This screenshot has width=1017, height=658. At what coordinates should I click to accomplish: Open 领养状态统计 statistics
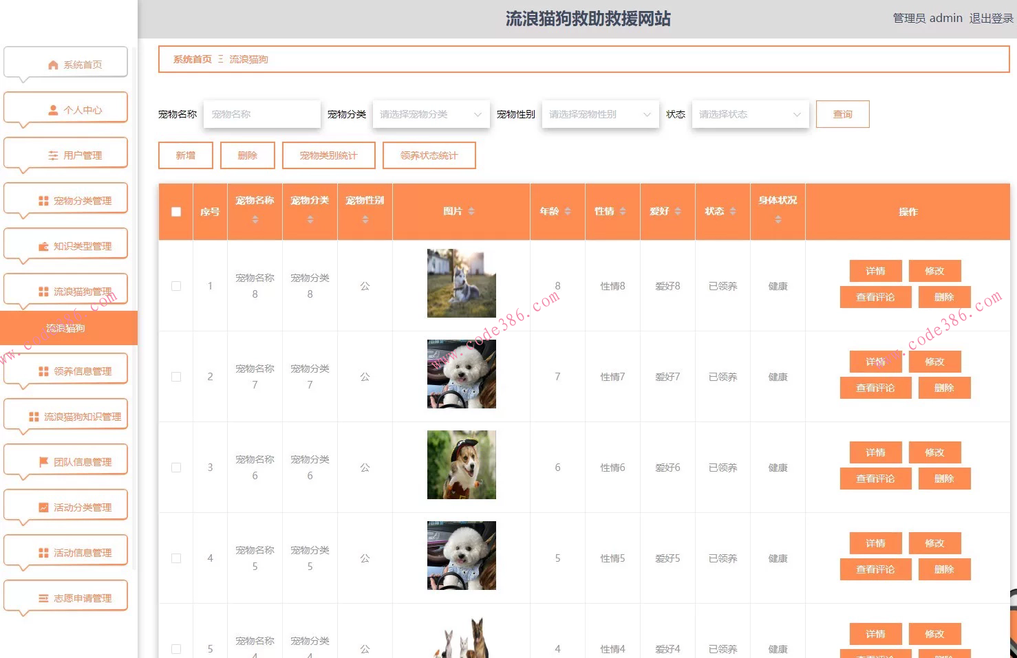coord(429,155)
